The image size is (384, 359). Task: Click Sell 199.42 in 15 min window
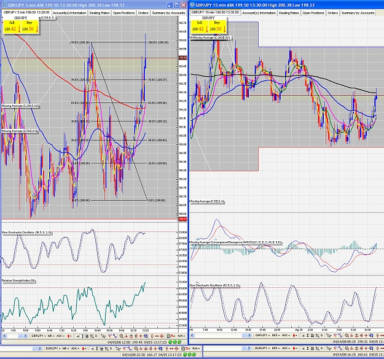[x=200, y=26]
